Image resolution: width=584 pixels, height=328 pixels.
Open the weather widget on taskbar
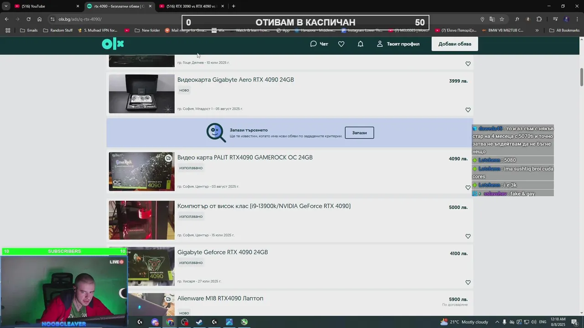pyautogui.click(x=464, y=322)
